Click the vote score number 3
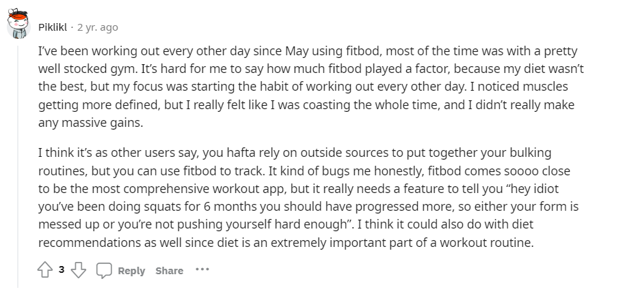 [62, 269]
